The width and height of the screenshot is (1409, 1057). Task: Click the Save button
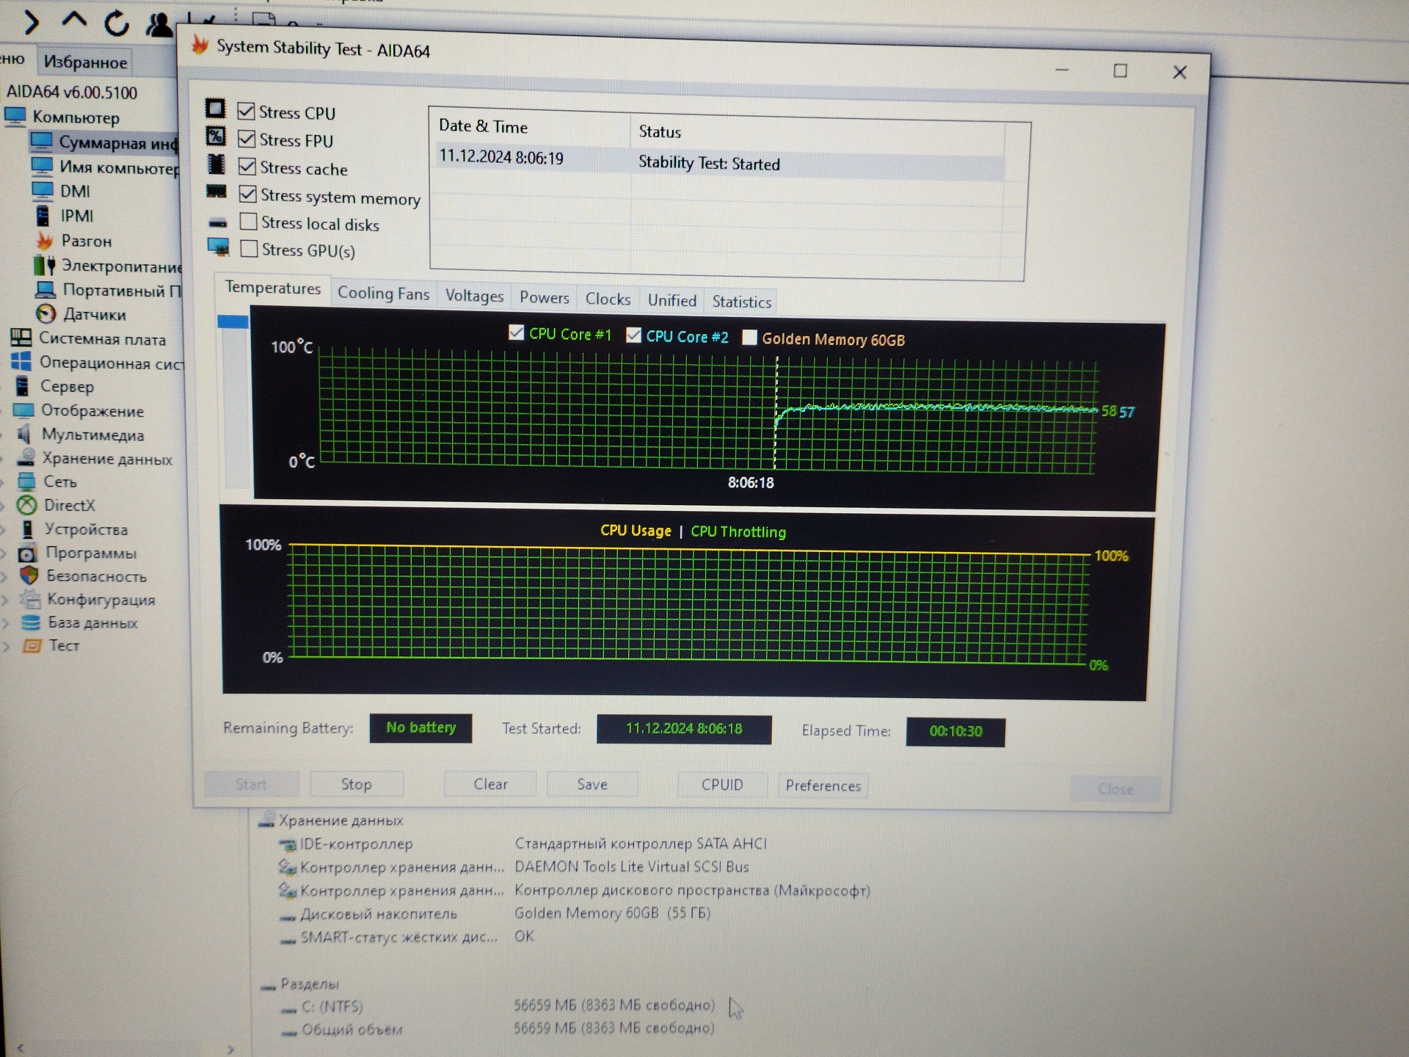[x=591, y=784]
